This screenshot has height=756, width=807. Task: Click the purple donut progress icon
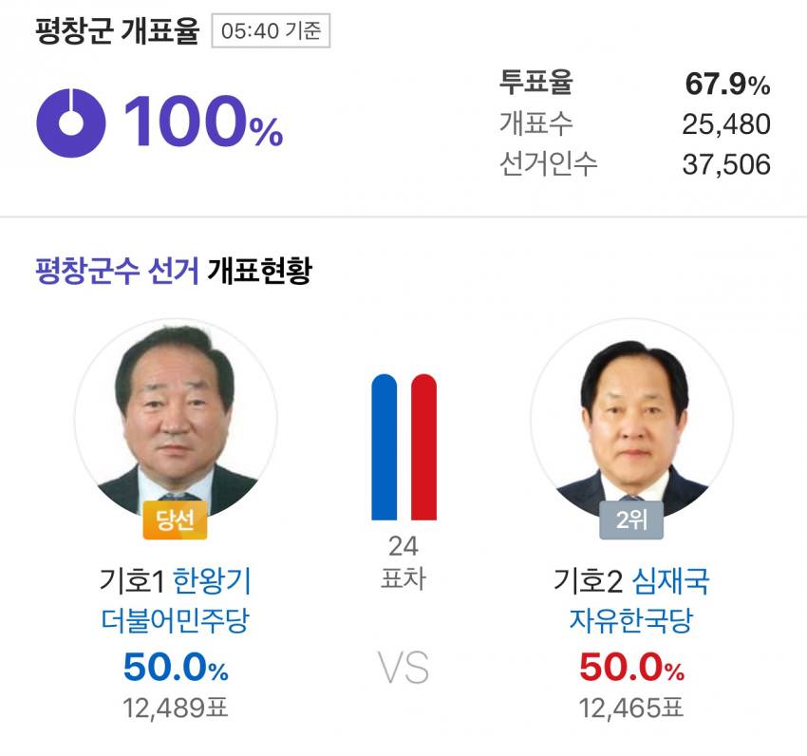point(71,123)
